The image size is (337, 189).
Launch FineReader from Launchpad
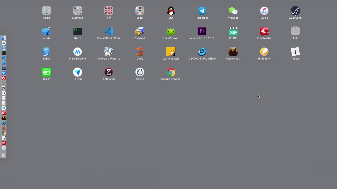(x=264, y=31)
